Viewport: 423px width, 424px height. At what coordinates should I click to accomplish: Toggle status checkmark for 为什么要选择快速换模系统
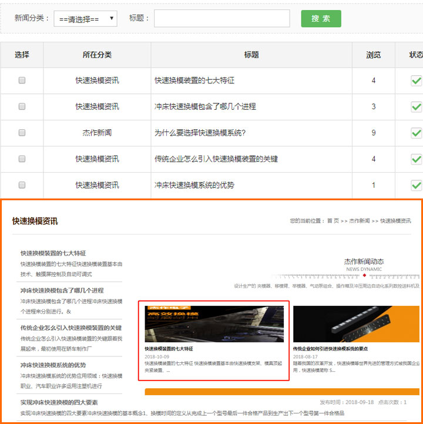point(417,133)
